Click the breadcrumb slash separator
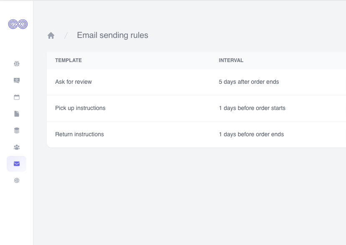This screenshot has height=245, width=346. click(x=66, y=35)
